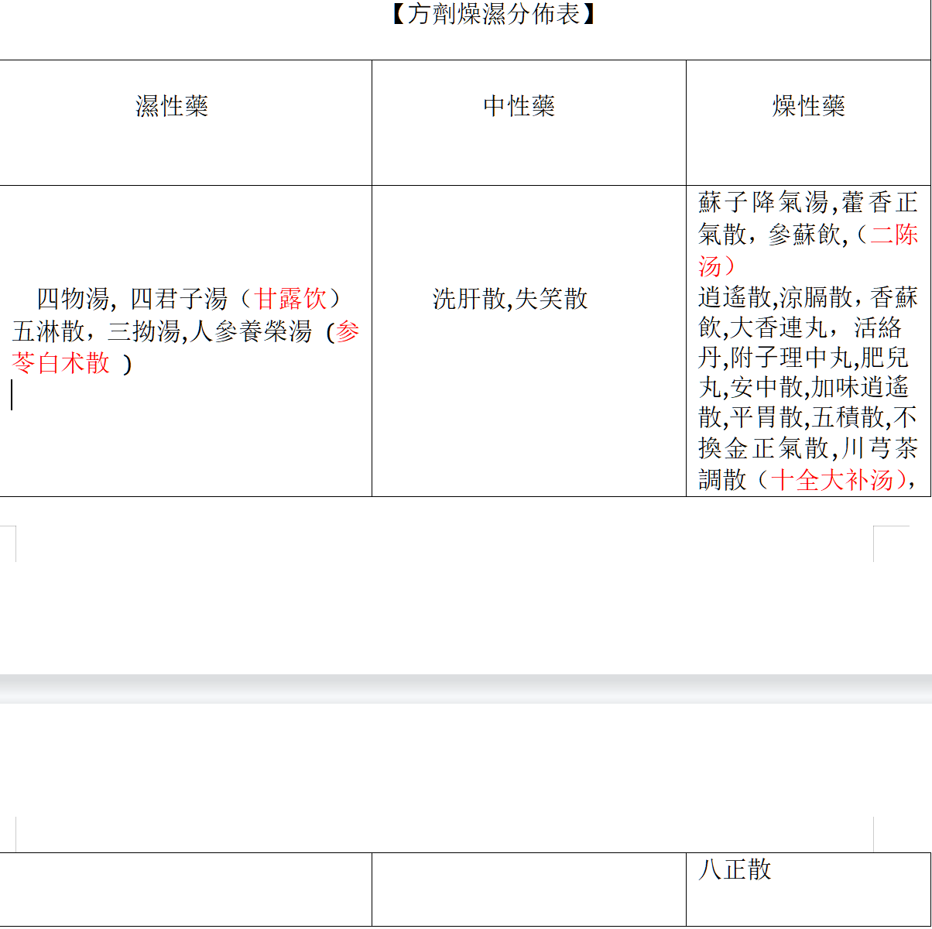Click the red 甘露饮 text
This screenshot has height=929, width=932.
click(291, 299)
